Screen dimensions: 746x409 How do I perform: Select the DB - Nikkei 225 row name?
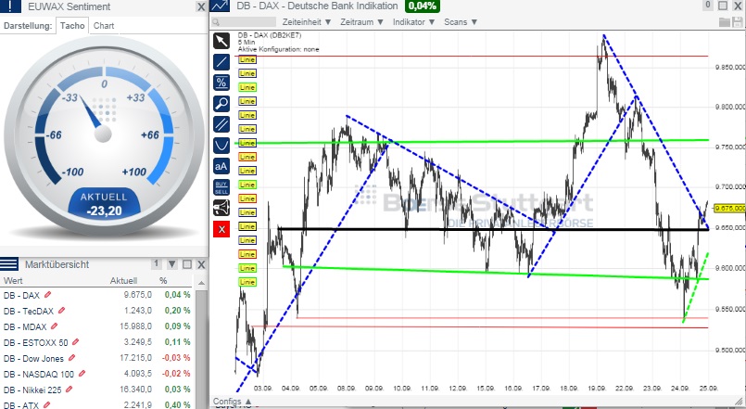[x=32, y=390]
